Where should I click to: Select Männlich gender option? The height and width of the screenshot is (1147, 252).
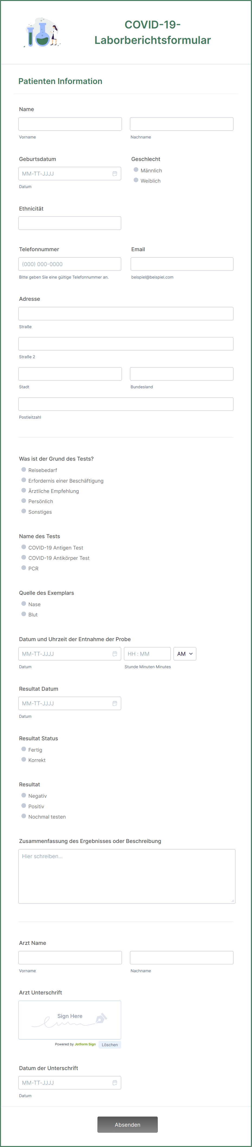coord(136,170)
